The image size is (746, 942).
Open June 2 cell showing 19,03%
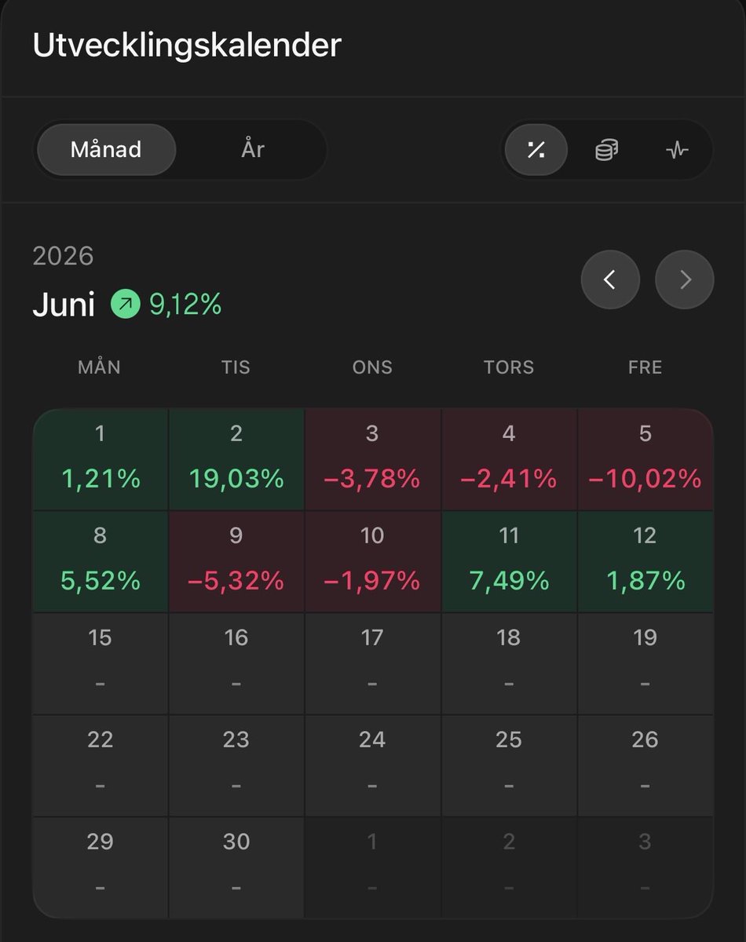pyautogui.click(x=236, y=459)
